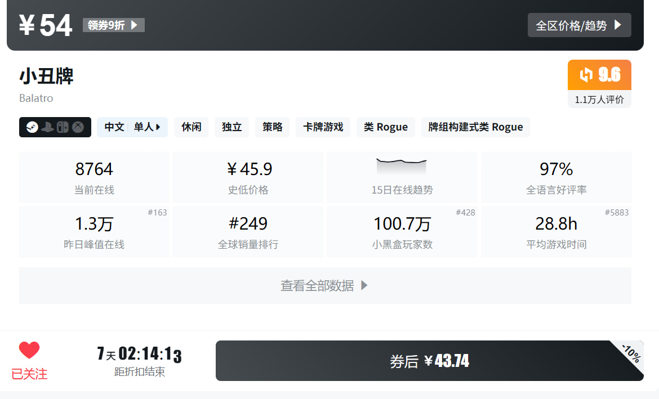
Task: Select the 独立 genre tag
Action: point(231,127)
